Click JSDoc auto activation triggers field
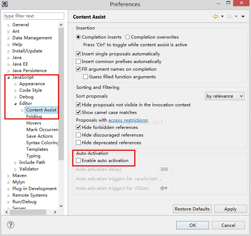This screenshot has width=251, height=236. click(166, 188)
